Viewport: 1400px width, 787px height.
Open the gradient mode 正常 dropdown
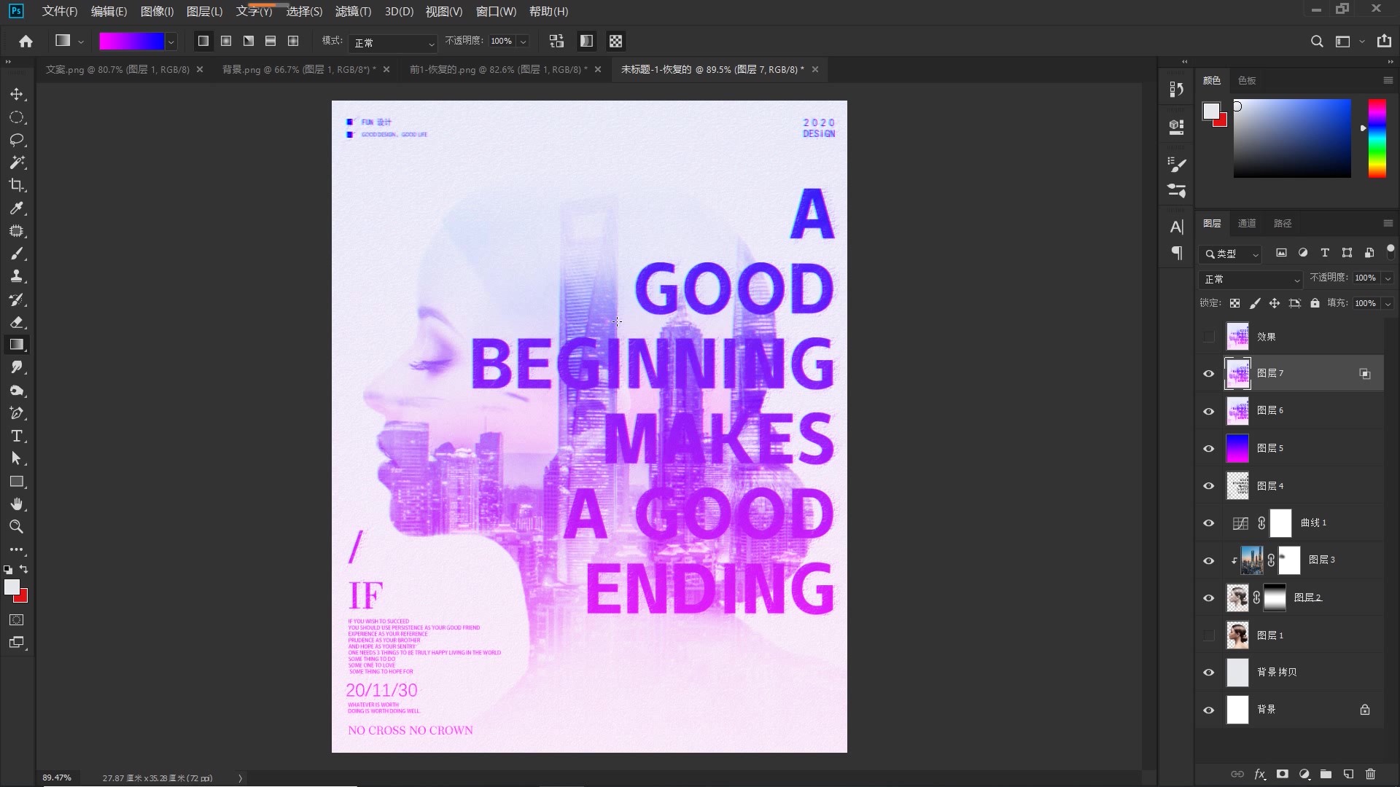pos(393,43)
